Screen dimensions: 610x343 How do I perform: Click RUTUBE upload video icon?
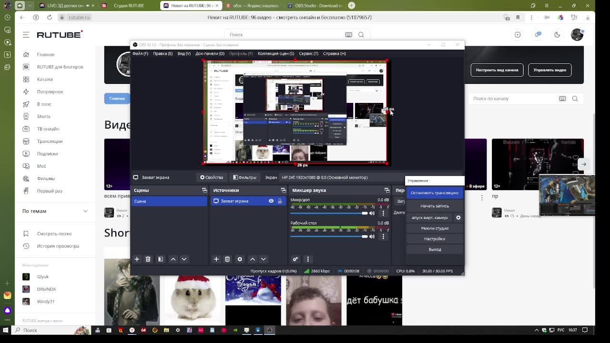[518, 34]
